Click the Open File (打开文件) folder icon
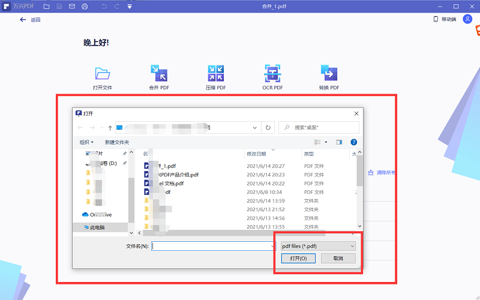This screenshot has width=480, height=300. pos(103,74)
